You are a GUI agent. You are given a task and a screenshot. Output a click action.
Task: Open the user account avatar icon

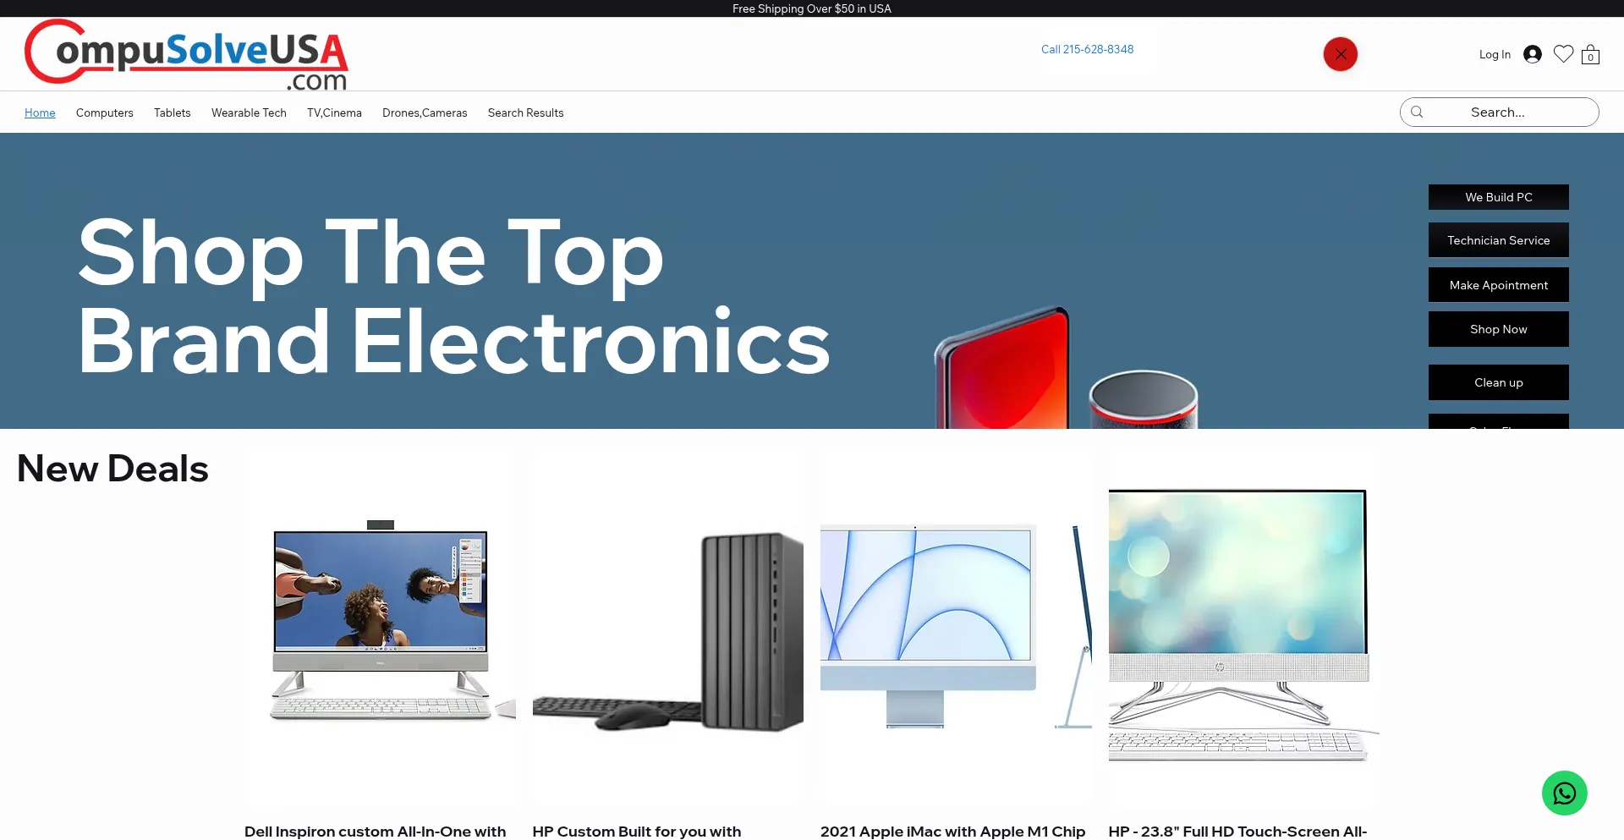coord(1532,54)
